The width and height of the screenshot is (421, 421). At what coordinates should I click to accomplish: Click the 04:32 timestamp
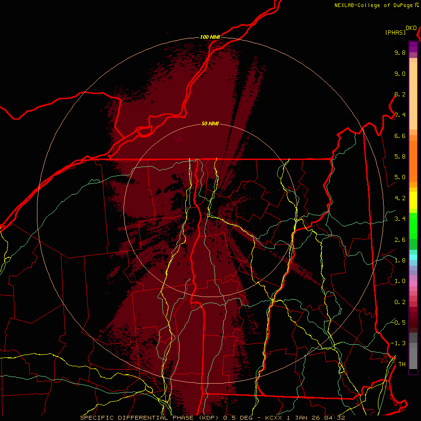pyautogui.click(x=334, y=418)
